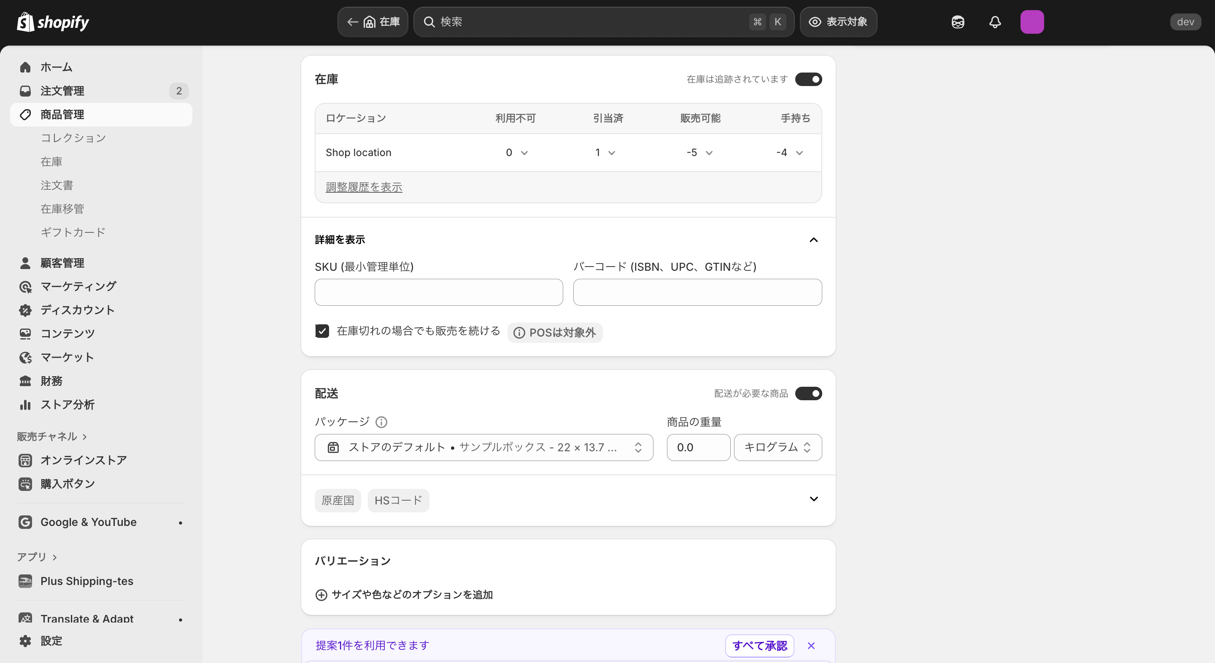Click the package info icon
The image size is (1215, 663).
381,422
